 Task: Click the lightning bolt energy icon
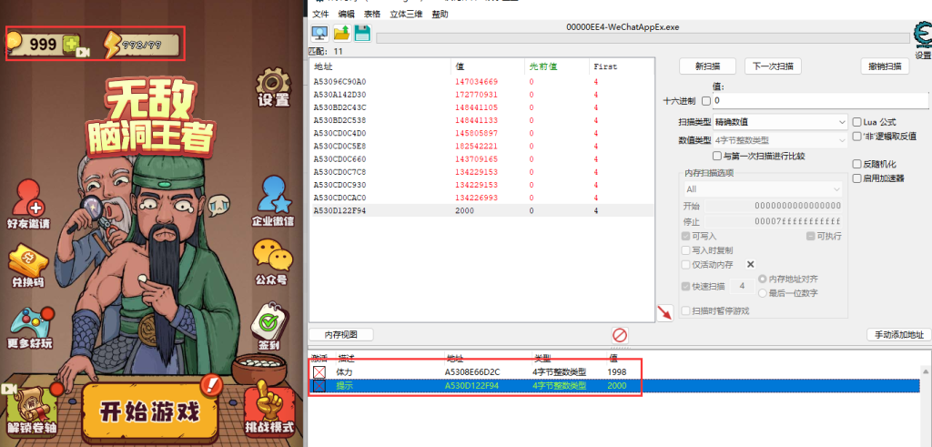click(111, 45)
